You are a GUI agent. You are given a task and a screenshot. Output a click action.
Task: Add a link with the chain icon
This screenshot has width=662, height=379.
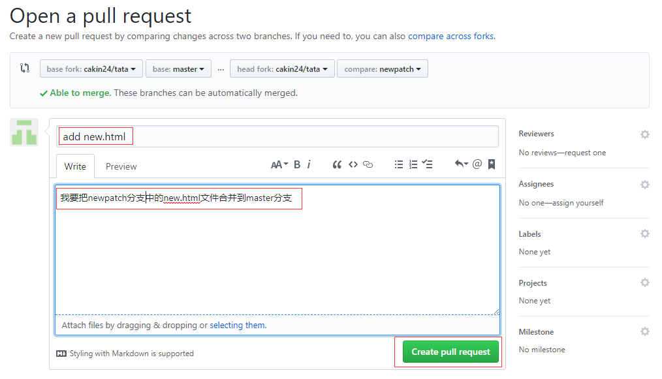pyautogui.click(x=368, y=164)
